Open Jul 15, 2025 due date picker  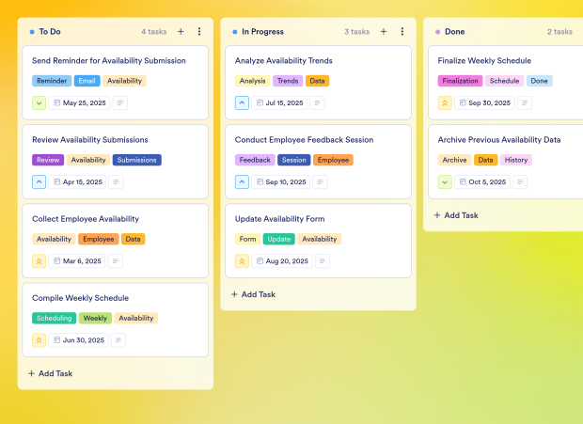click(279, 102)
